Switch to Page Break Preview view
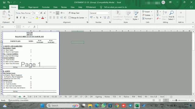 click(x=166, y=100)
